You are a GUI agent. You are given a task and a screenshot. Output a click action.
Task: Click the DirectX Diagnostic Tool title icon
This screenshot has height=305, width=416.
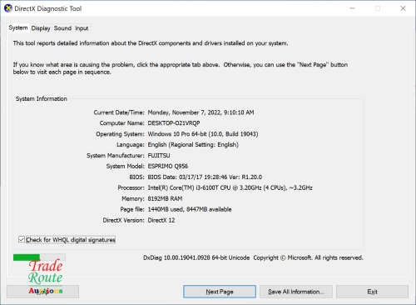(x=8, y=8)
